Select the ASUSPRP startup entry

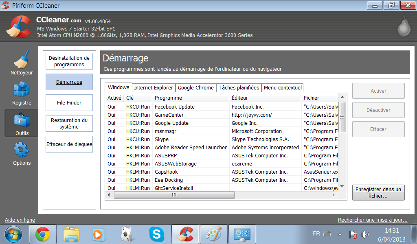coord(222,156)
